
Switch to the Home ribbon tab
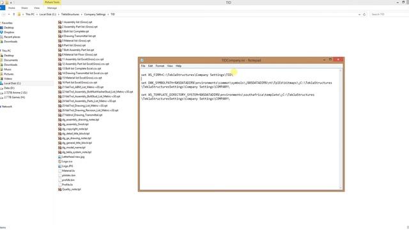12,8
